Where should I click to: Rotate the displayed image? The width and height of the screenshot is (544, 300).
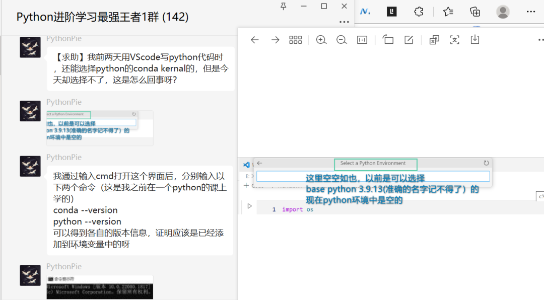388,39
